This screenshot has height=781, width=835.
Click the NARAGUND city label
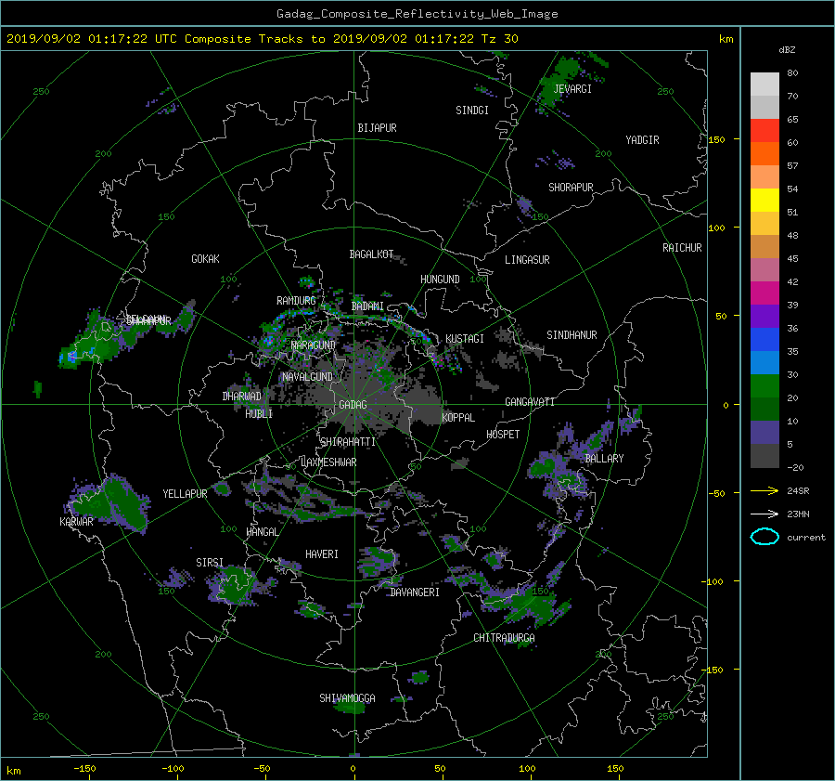pos(314,345)
